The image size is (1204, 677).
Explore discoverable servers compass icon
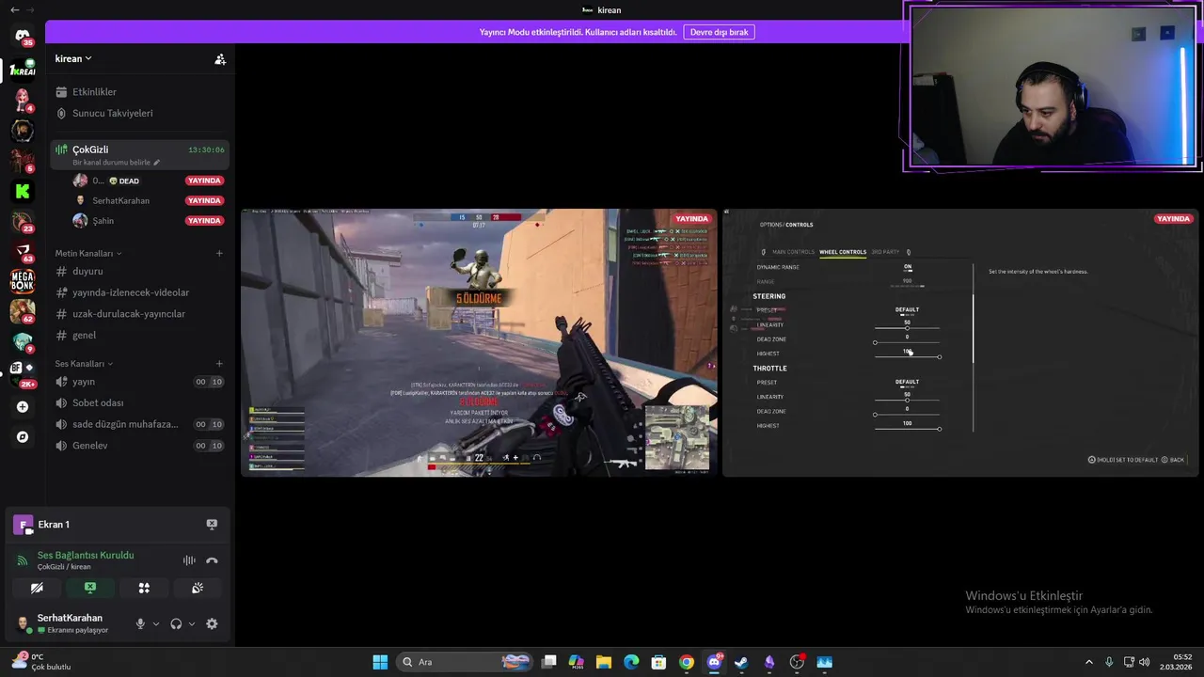pos(23,437)
